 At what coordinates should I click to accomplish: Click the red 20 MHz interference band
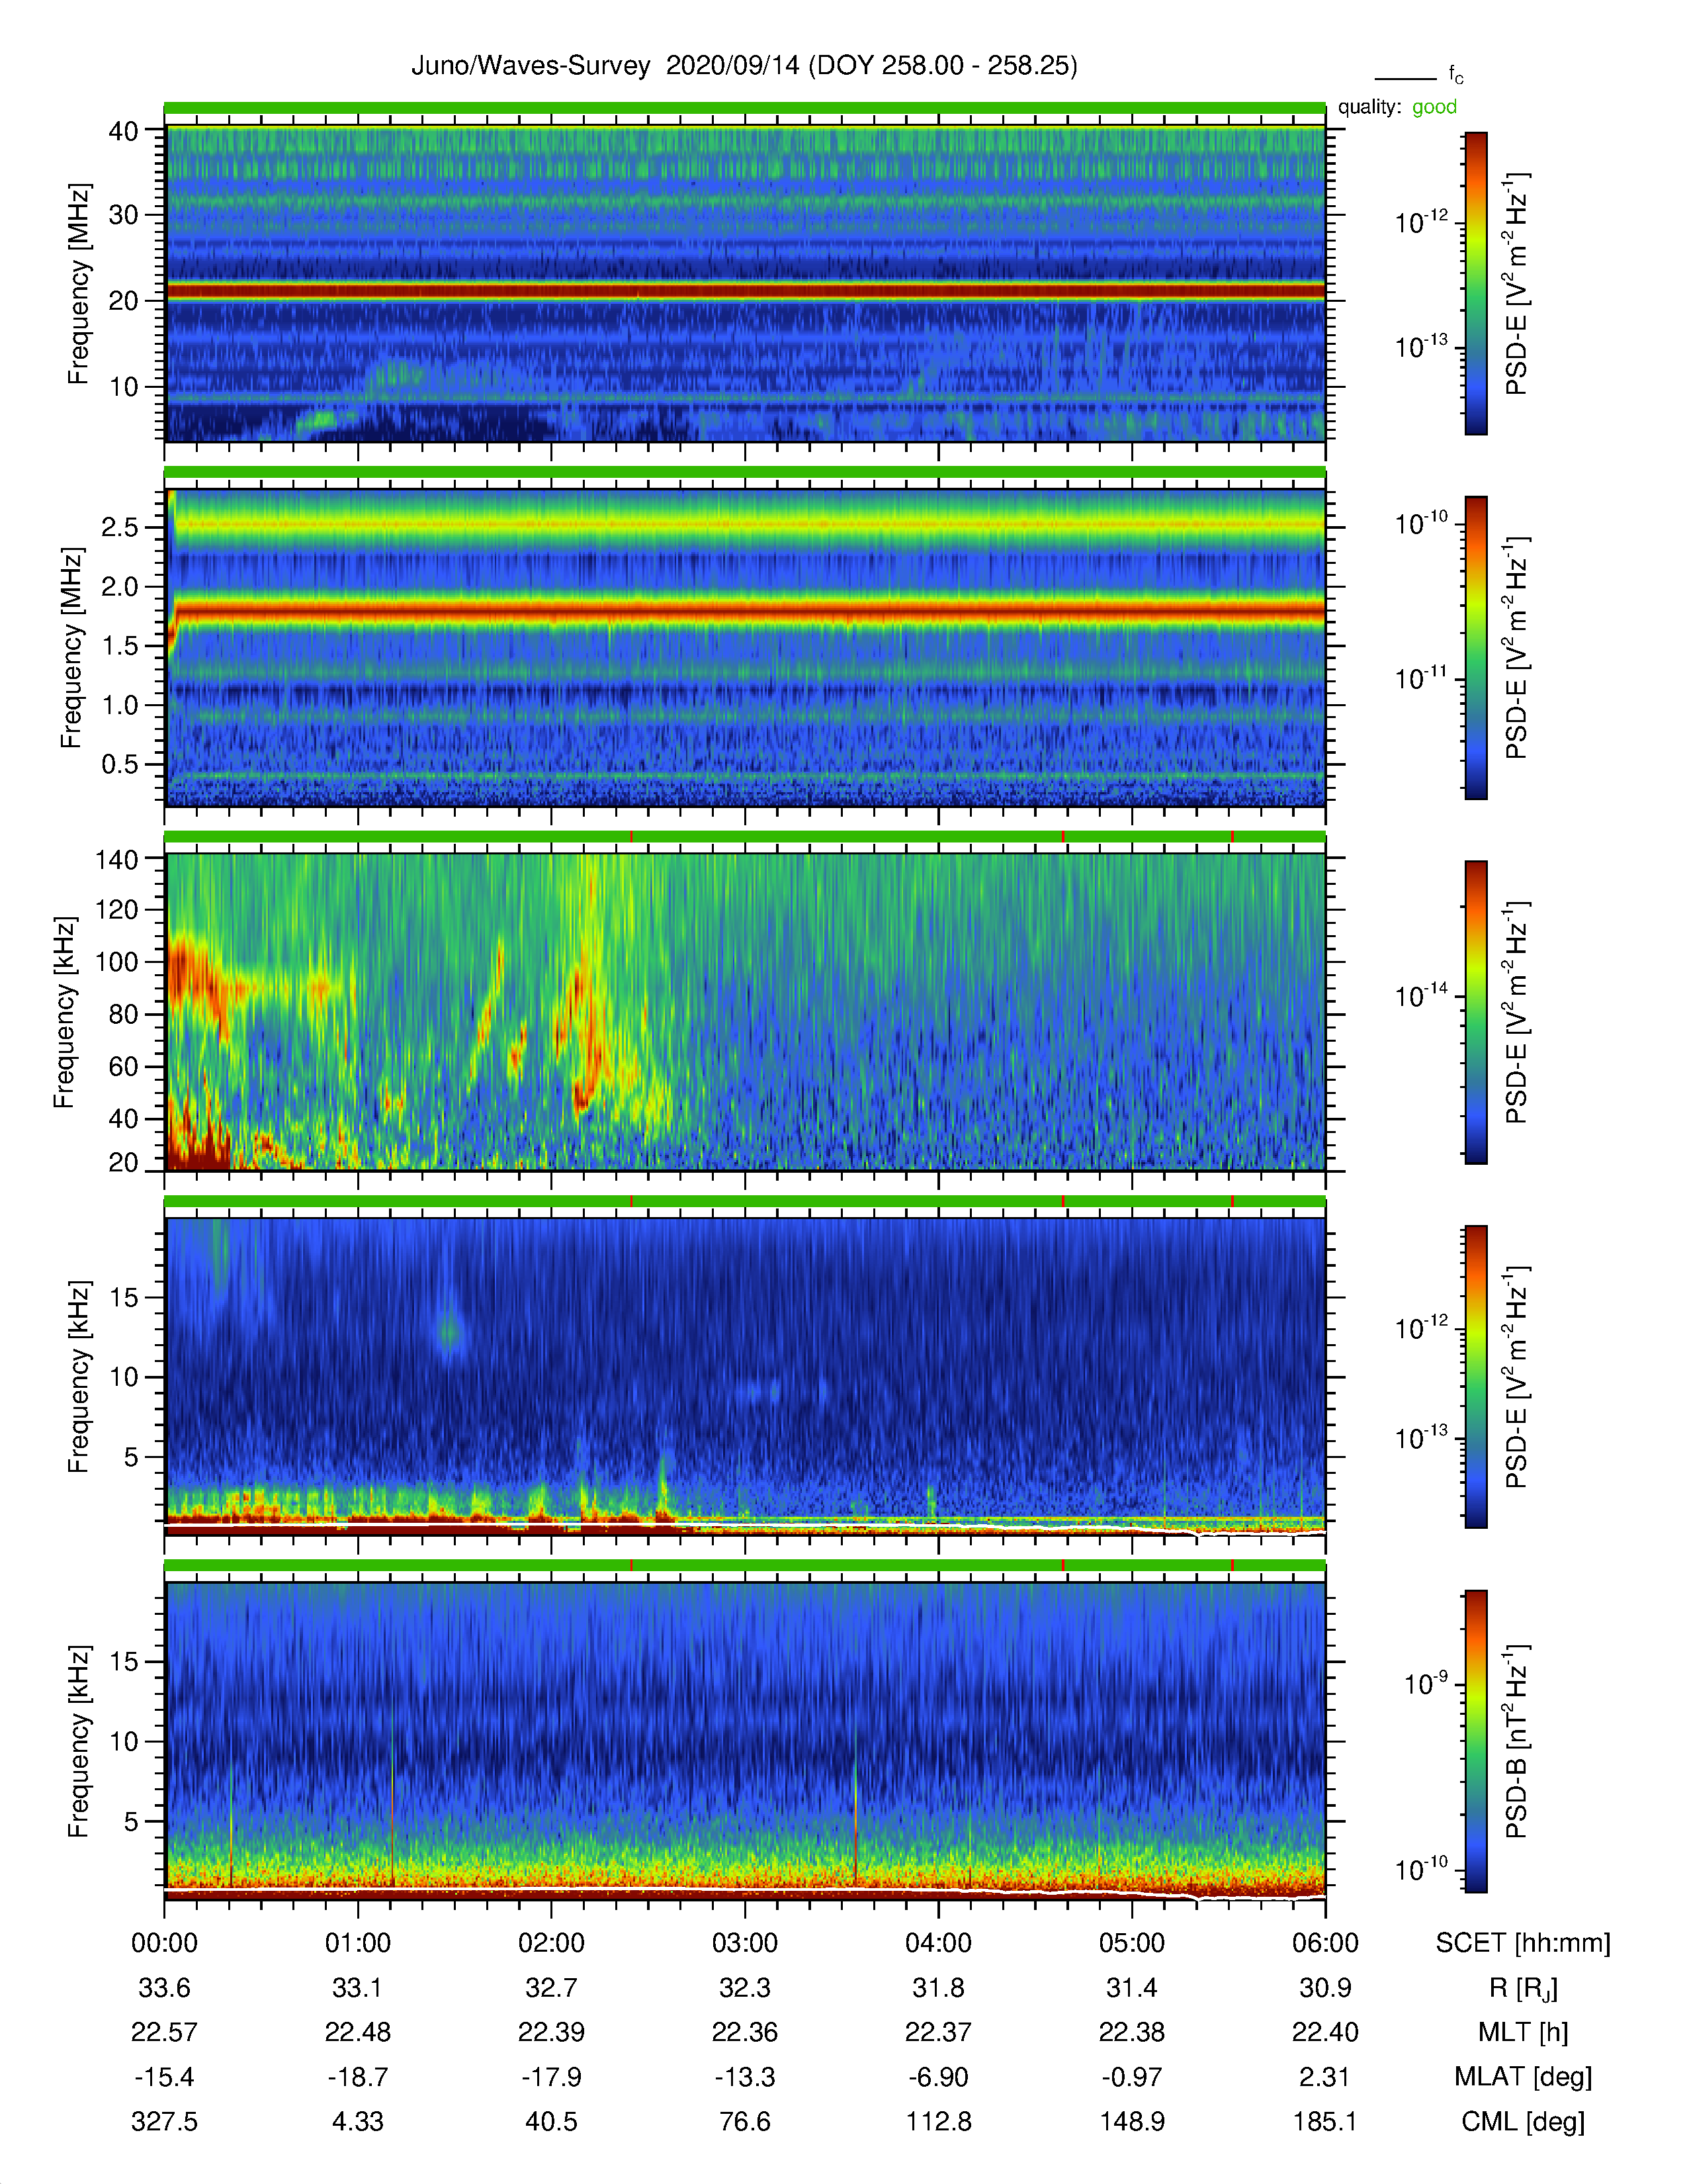pyautogui.click(x=744, y=291)
